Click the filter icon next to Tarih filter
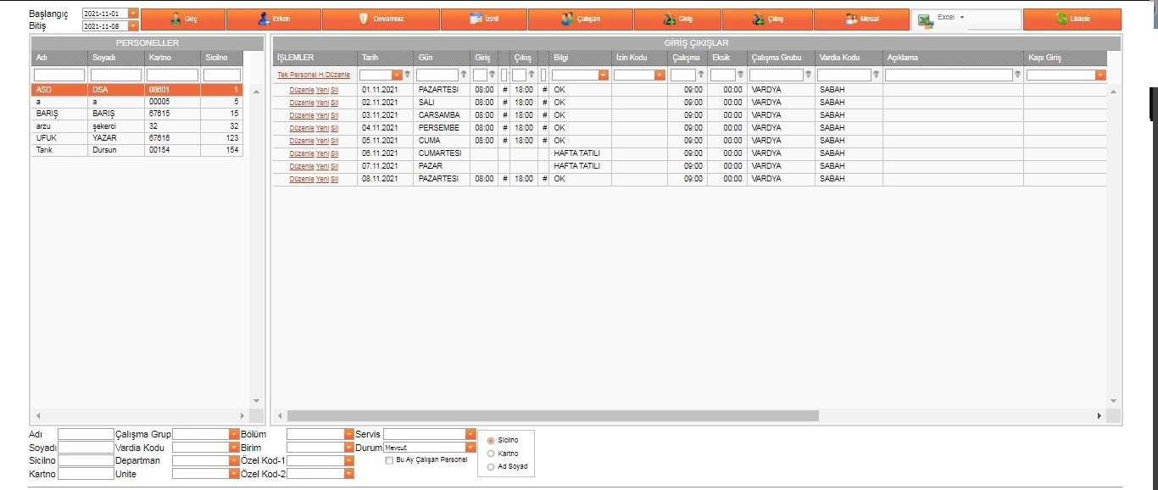 click(408, 75)
